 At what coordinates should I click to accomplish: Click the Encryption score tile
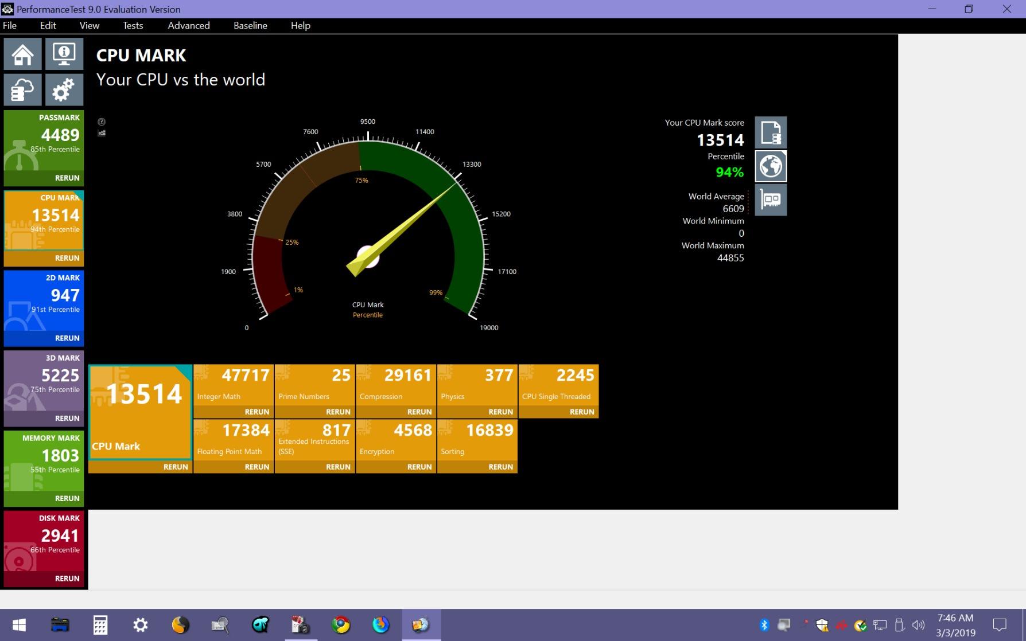click(x=396, y=440)
